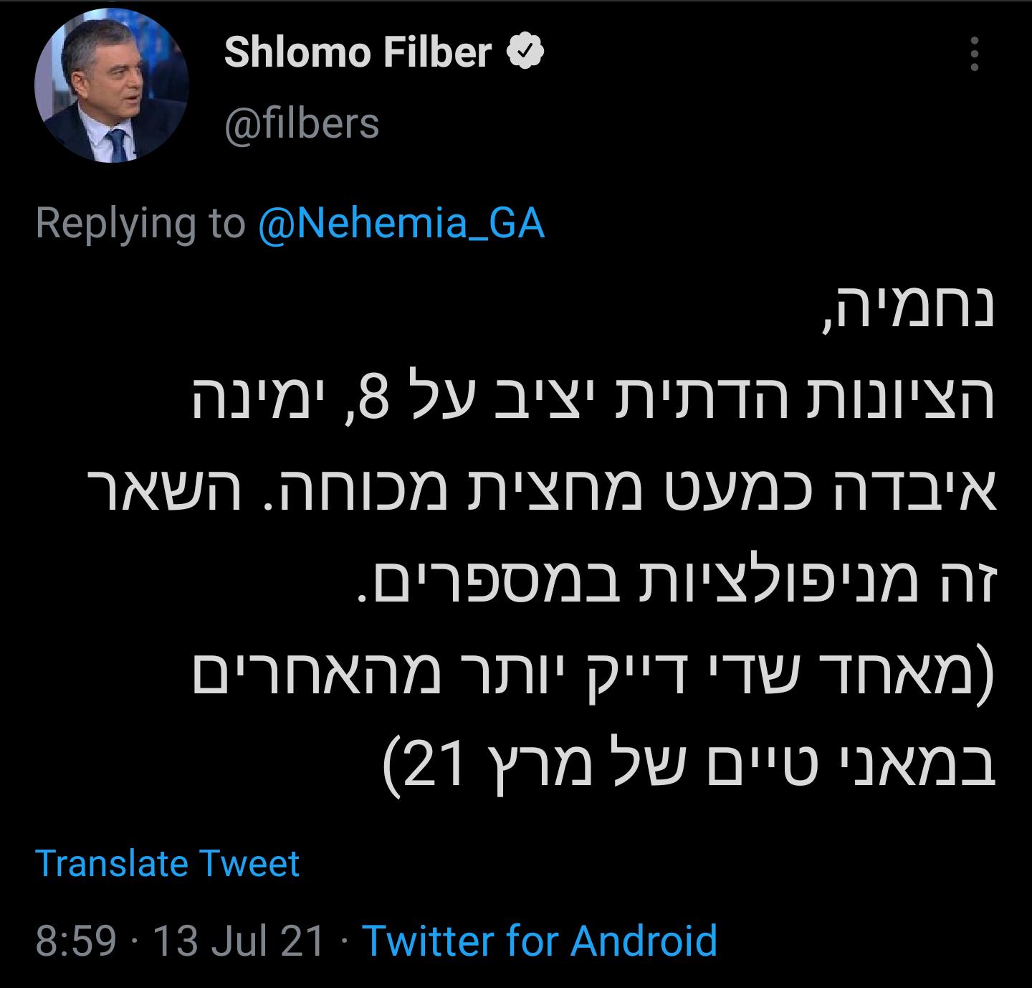Open Shlomo Filber's profile picture
Viewport: 1032px width, 988px height.
pyautogui.click(x=111, y=85)
